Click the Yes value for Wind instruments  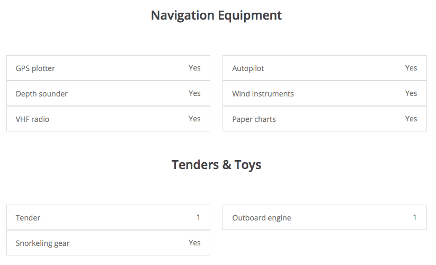(x=411, y=93)
